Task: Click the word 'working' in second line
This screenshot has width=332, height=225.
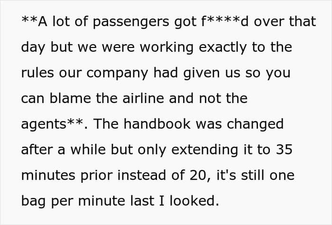Action: 166,47
